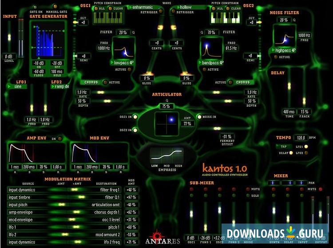This screenshot has width=333, height=248.
Task: Open the OSC1 wave menu showing enharmonic
Action: click(142, 8)
